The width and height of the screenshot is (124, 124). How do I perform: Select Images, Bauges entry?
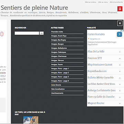click(x=67, y=44)
